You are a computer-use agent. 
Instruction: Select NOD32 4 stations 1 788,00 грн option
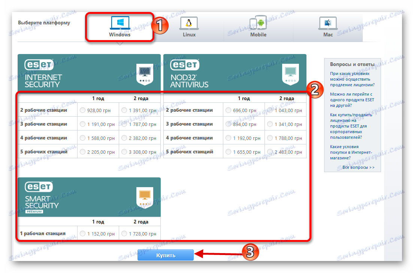[x=270, y=138]
